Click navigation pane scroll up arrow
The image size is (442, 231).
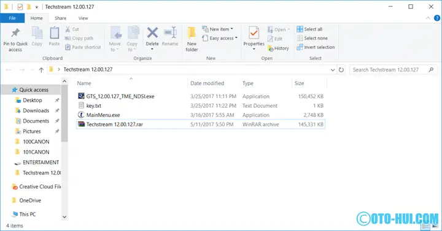pos(64,81)
